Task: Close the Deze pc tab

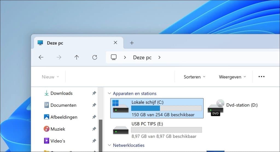Action: tap(115, 42)
